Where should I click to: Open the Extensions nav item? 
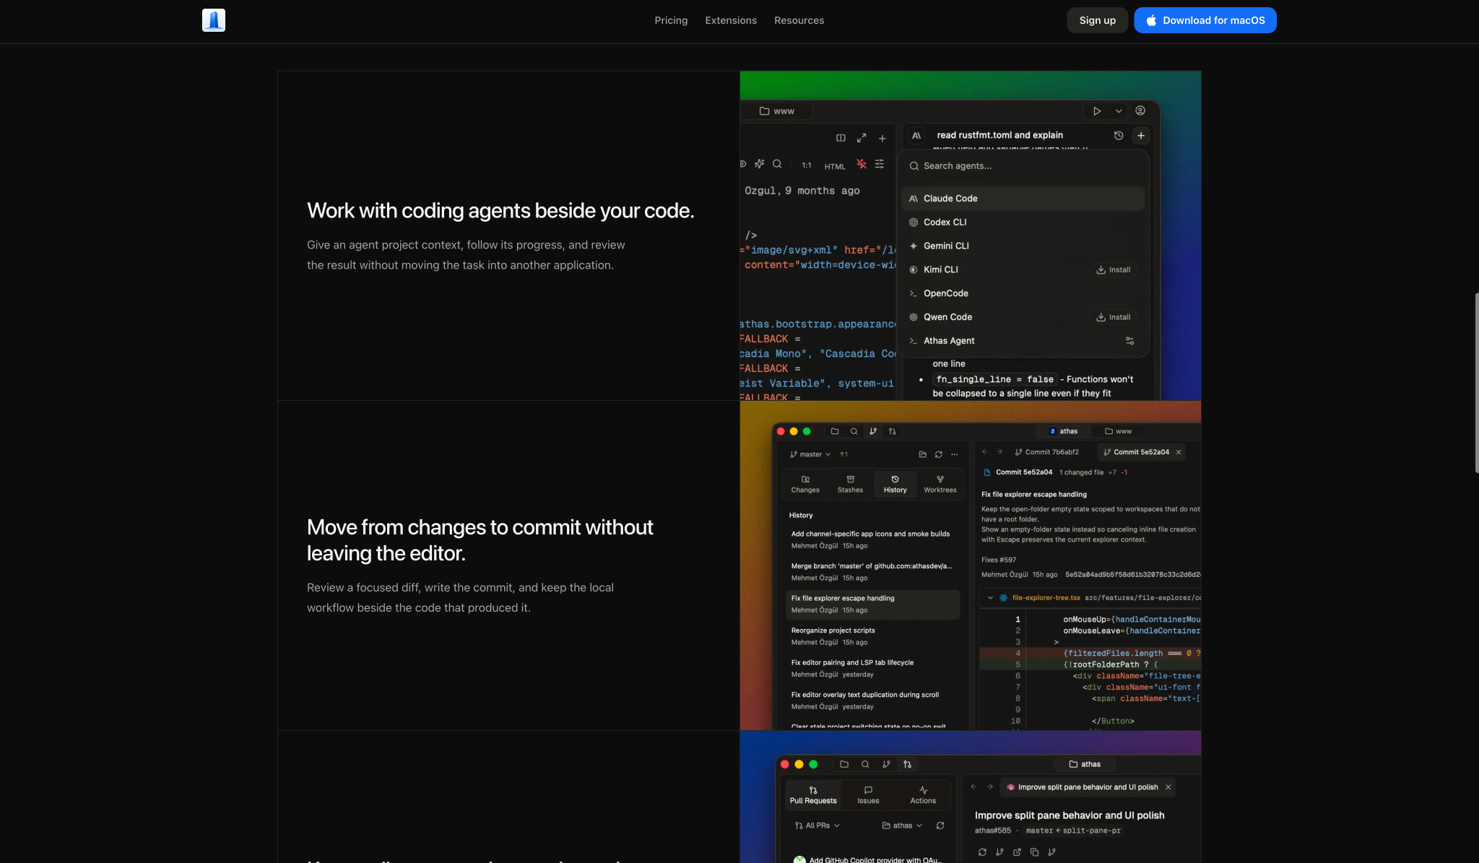[x=731, y=20]
